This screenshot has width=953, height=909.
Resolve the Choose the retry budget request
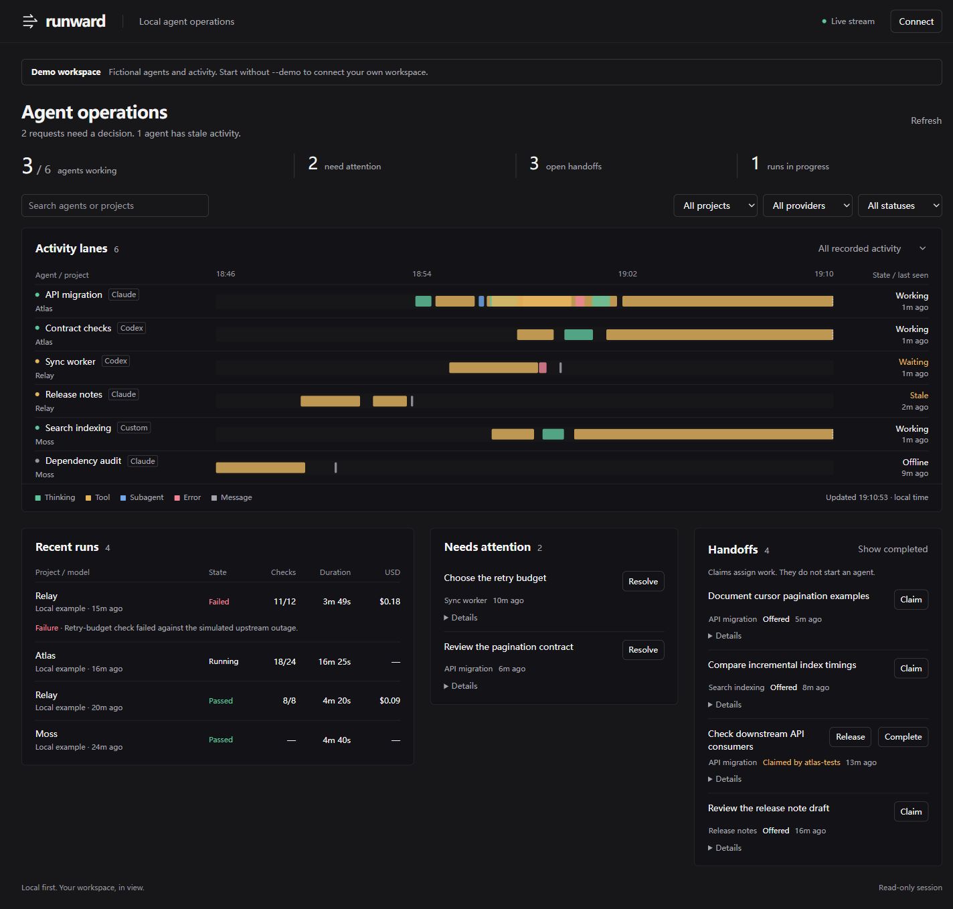(x=643, y=582)
